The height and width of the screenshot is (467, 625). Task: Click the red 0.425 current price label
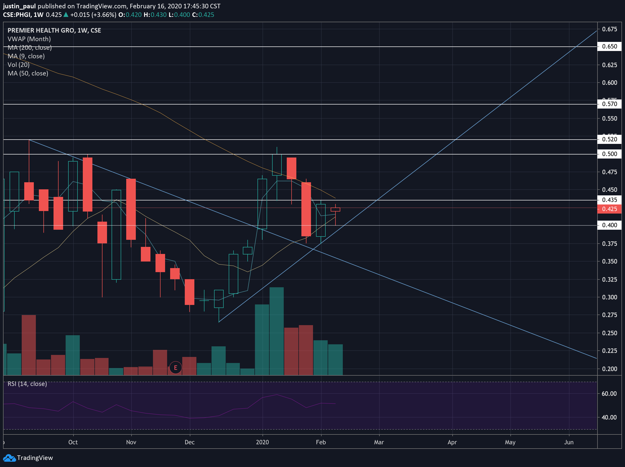pyautogui.click(x=609, y=209)
